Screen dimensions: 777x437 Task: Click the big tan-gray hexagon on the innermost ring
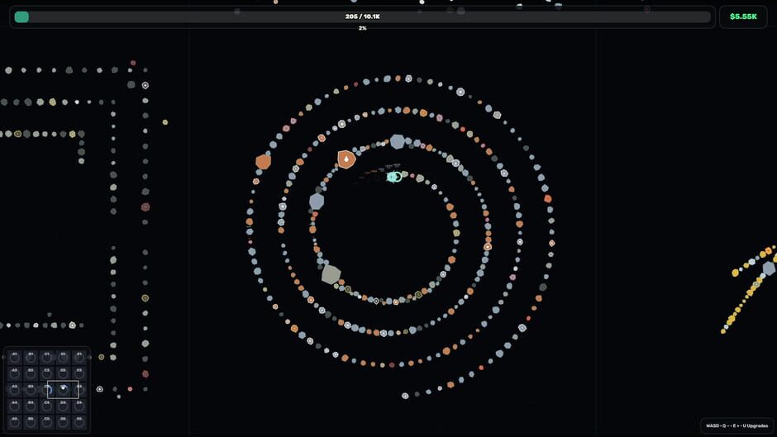(x=331, y=274)
